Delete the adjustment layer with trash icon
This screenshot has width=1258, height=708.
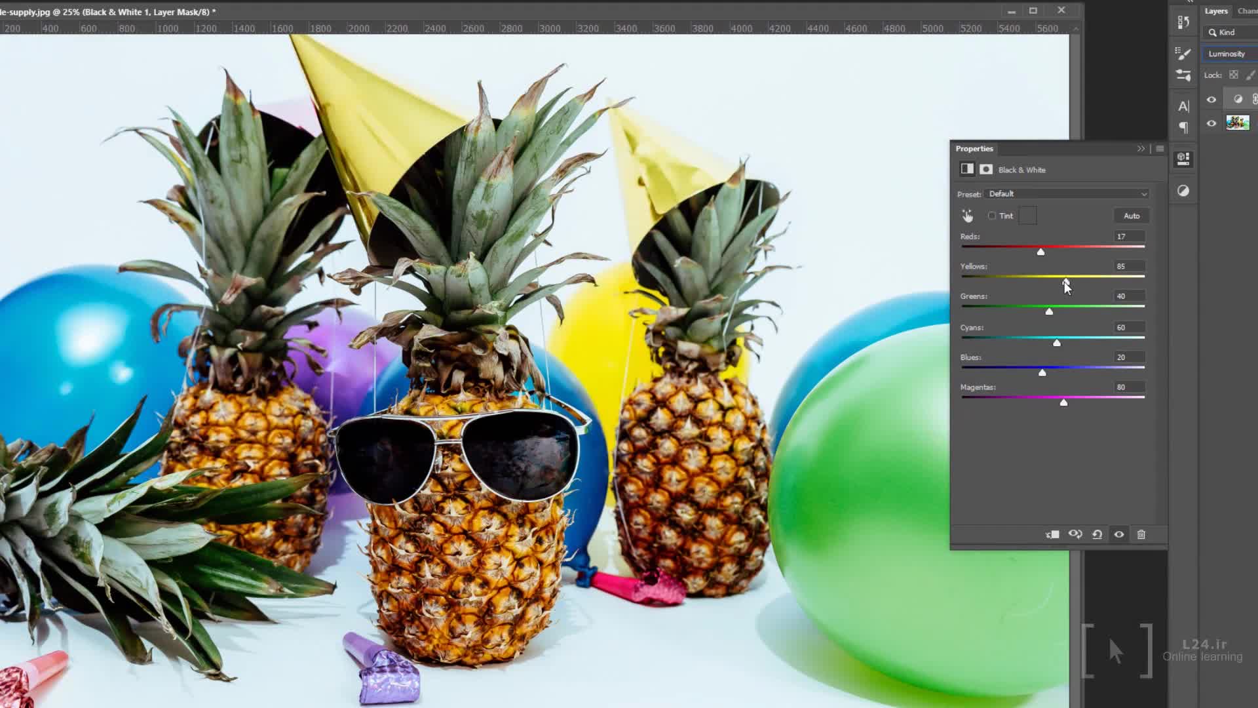click(x=1141, y=534)
